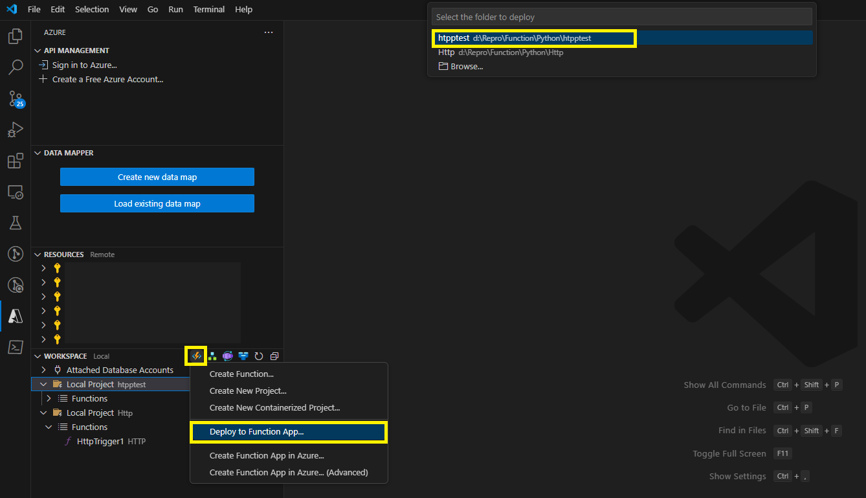Expand Attached Database Accounts node
Image resolution: width=866 pixels, height=498 pixels.
[43, 370]
